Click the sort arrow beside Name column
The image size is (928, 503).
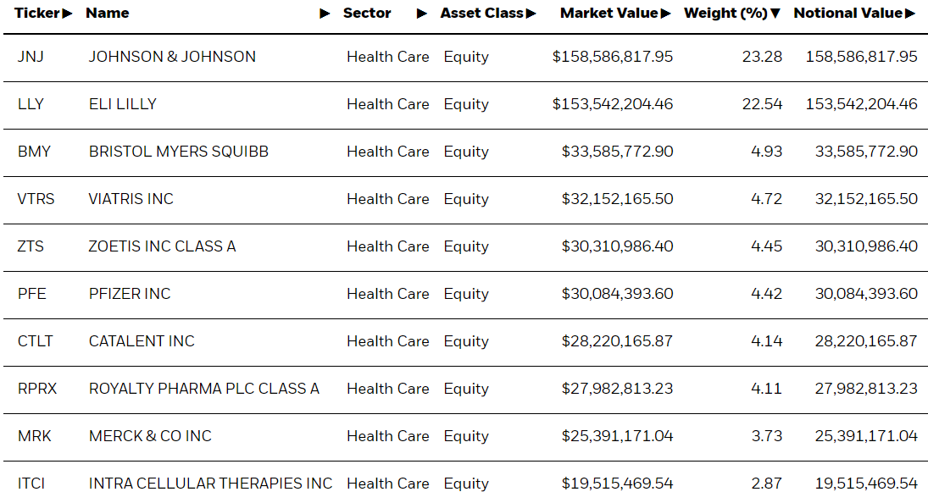[x=325, y=14]
